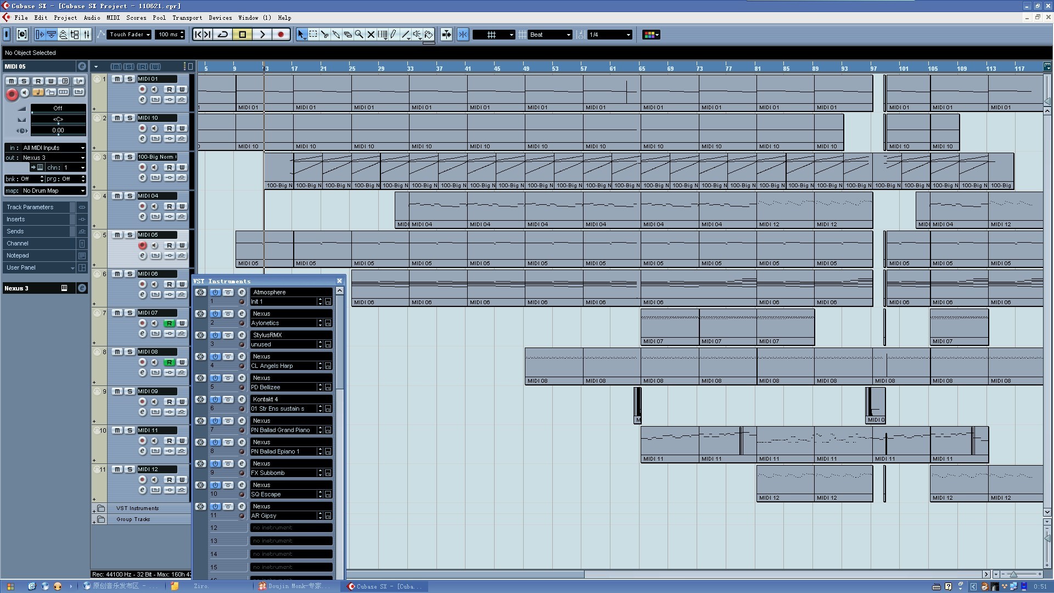Open edit channel settings for MIDI 09
Screen dimensions: 1054x593
point(142,412)
